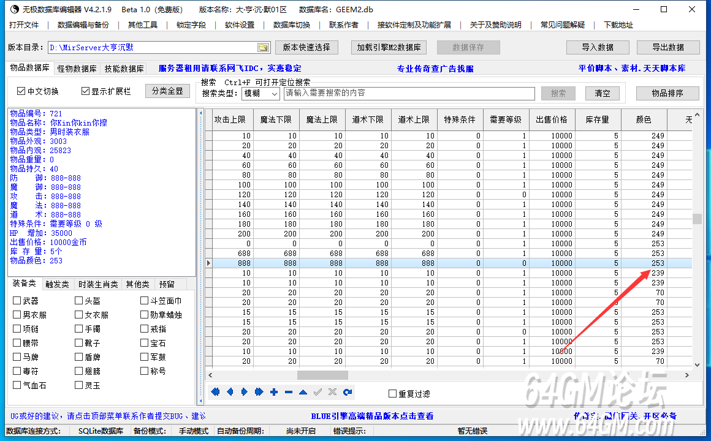Check the 翅膀 category box
711x441 pixels.
coord(79,371)
